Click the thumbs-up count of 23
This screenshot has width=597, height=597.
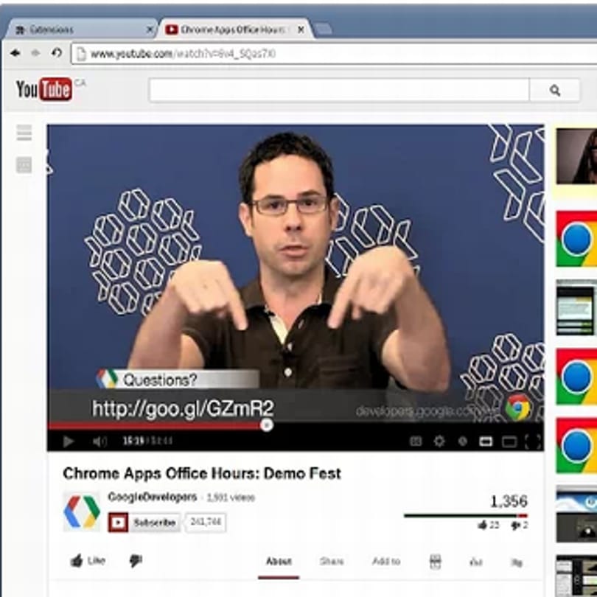tap(489, 526)
